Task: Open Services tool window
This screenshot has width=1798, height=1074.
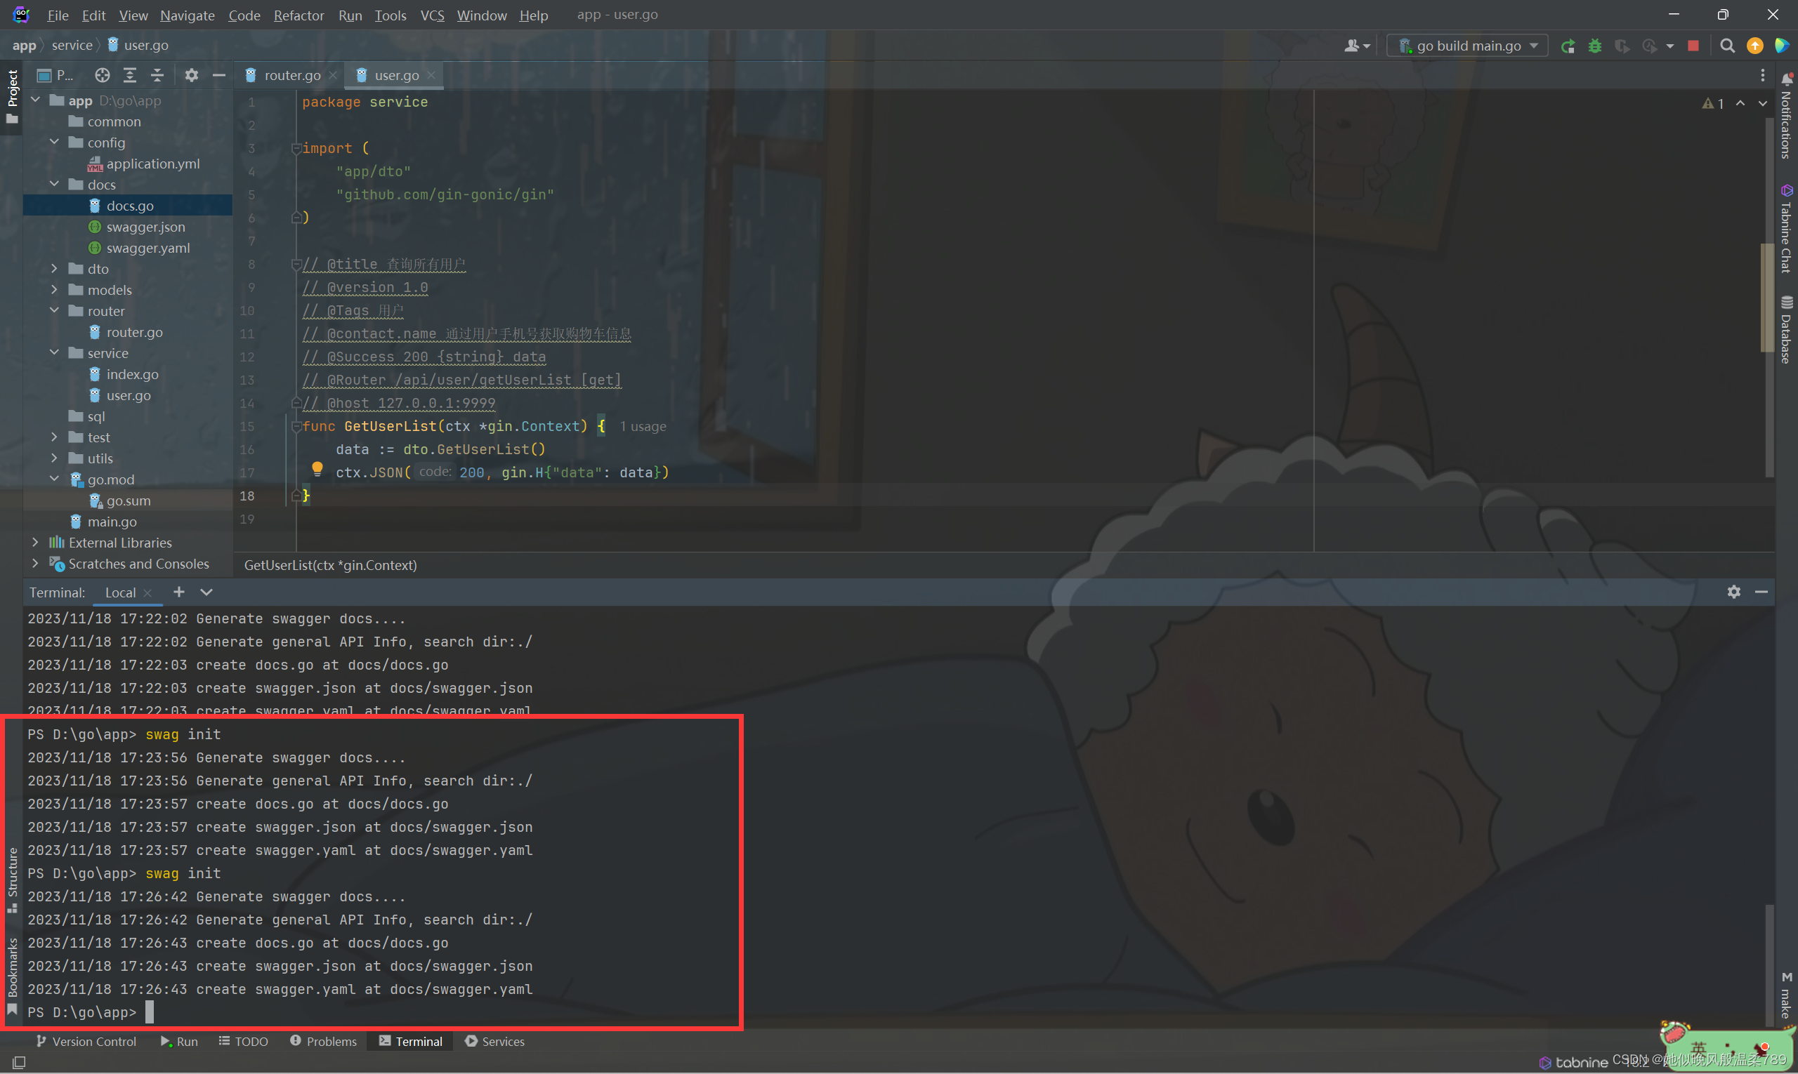Action: coord(494,1042)
